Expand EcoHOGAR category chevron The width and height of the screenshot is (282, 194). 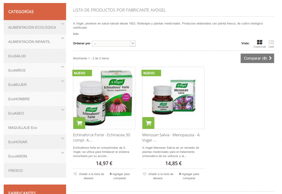[x=63, y=138]
